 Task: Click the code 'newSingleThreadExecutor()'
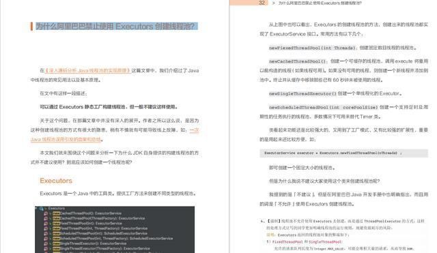[302, 93]
